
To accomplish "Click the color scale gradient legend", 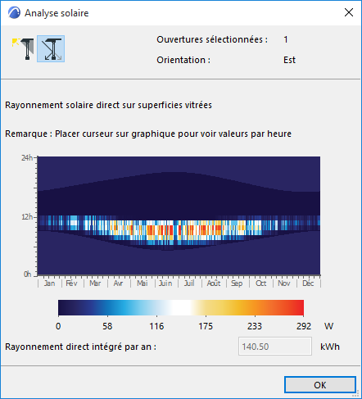I will click(181, 308).
